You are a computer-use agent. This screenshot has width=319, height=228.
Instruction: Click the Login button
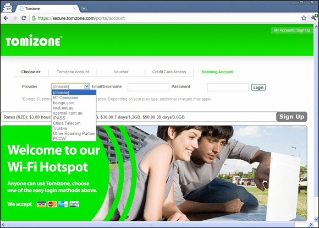258,88
